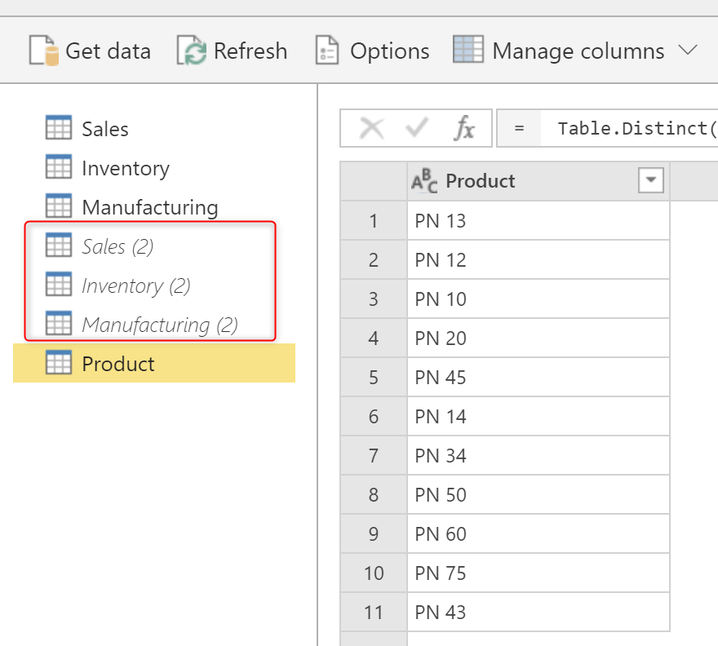The height and width of the screenshot is (646, 718).
Task: Select the PN 13 cell
Action: [538, 220]
